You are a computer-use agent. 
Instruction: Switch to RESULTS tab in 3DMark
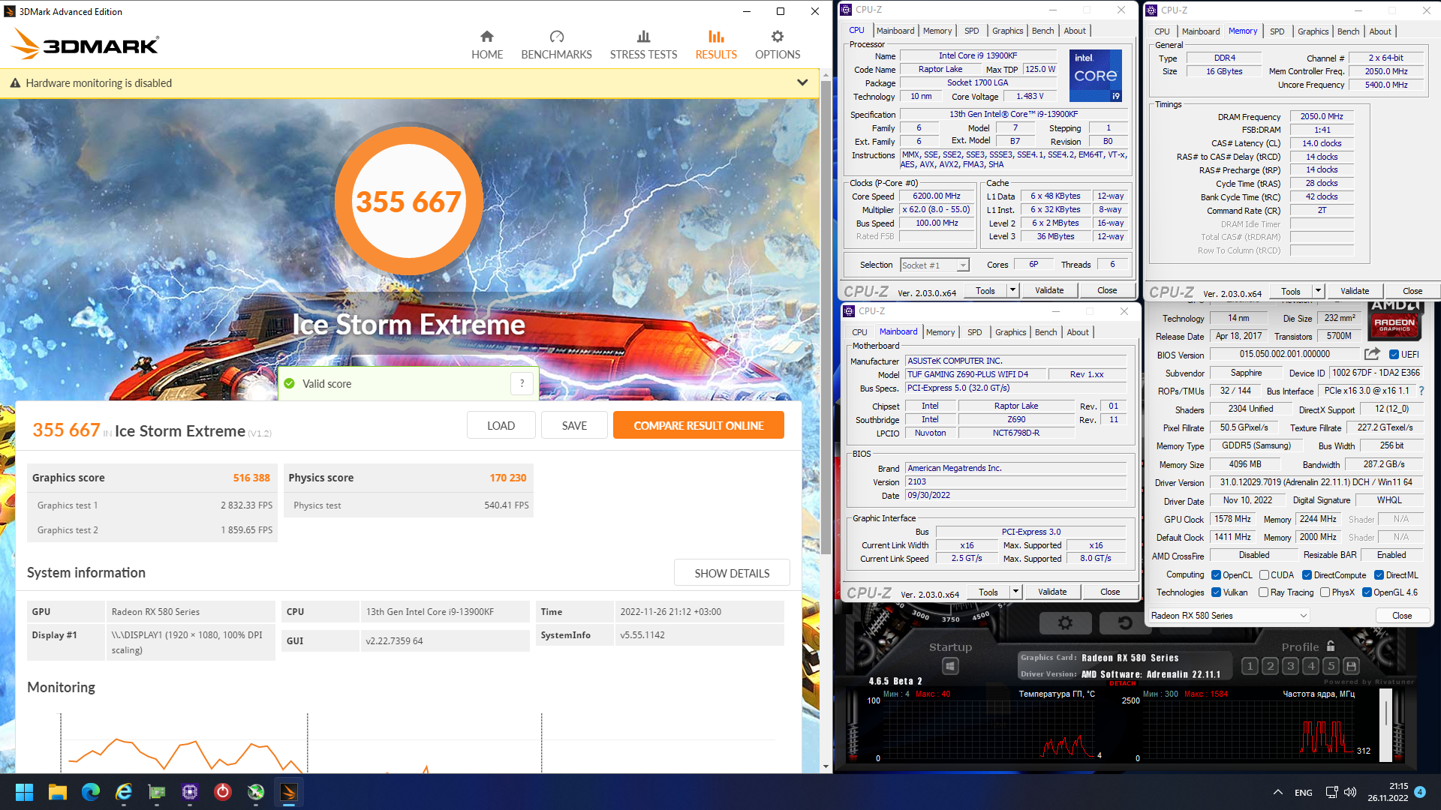coord(716,45)
